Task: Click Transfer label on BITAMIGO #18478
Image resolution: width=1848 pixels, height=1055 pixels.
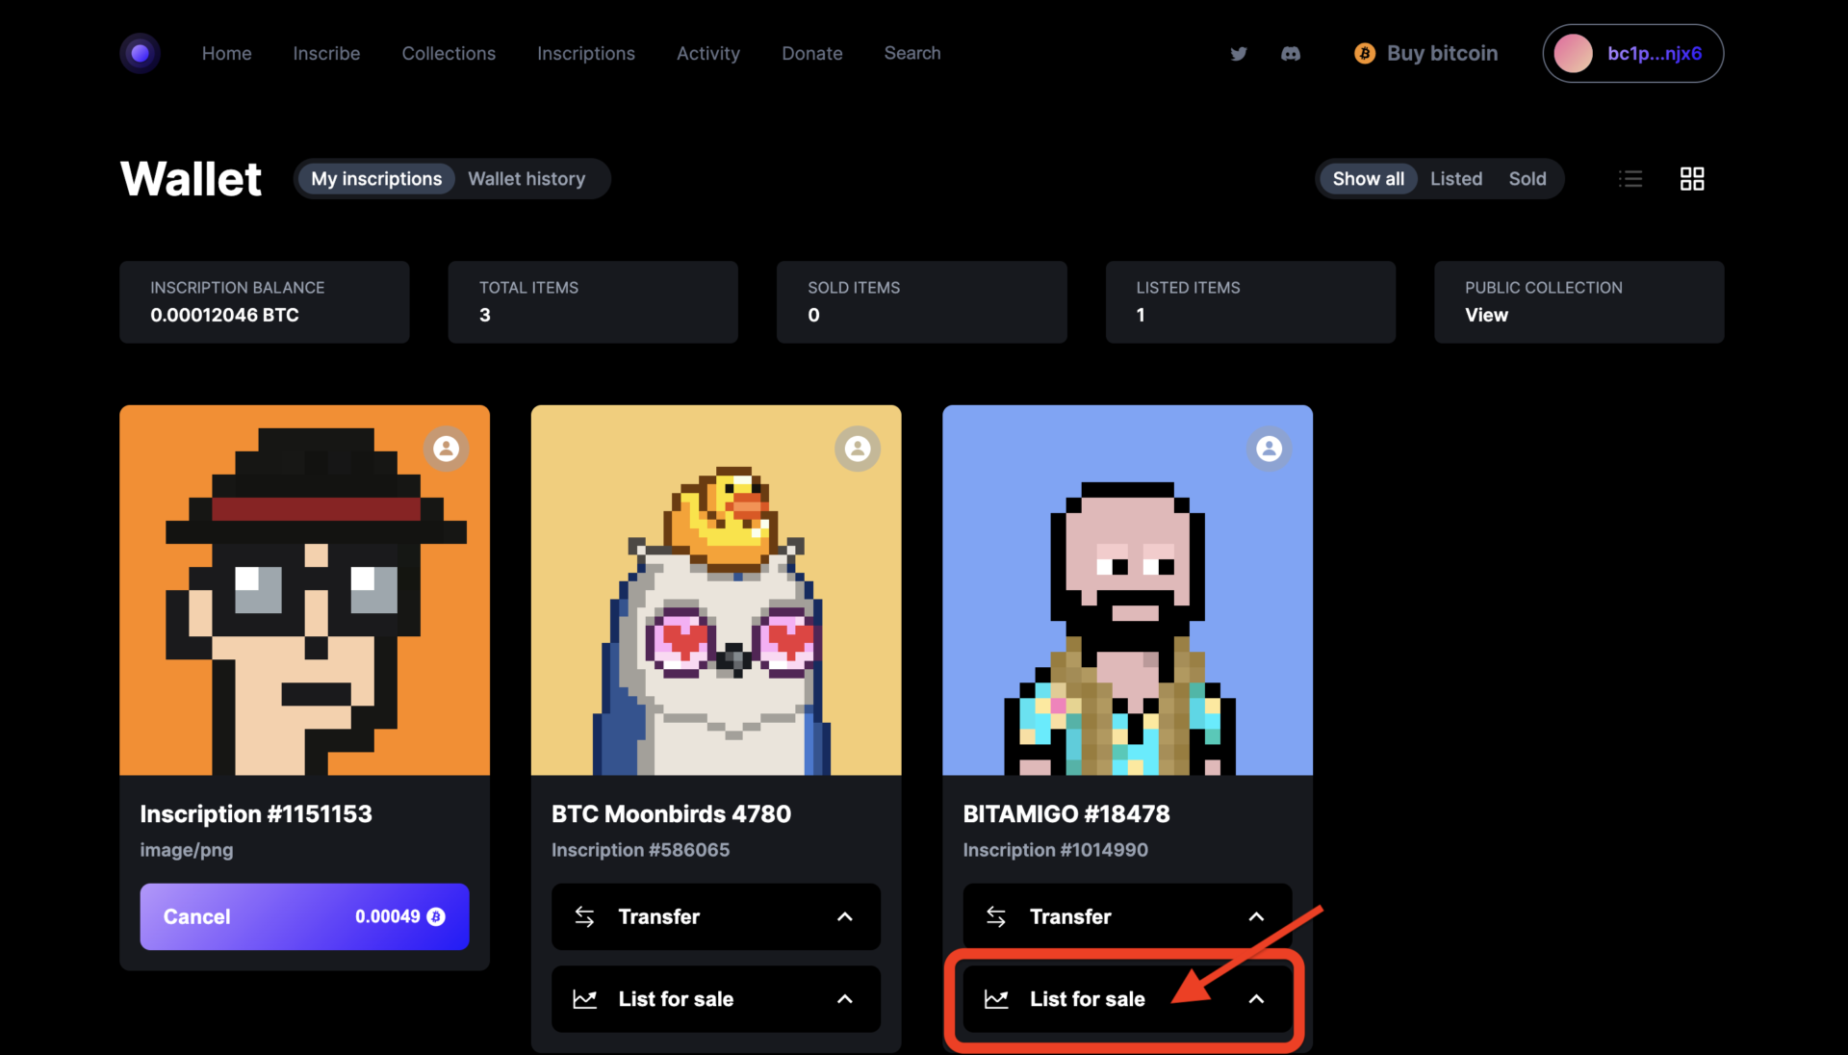Action: coord(1070,916)
